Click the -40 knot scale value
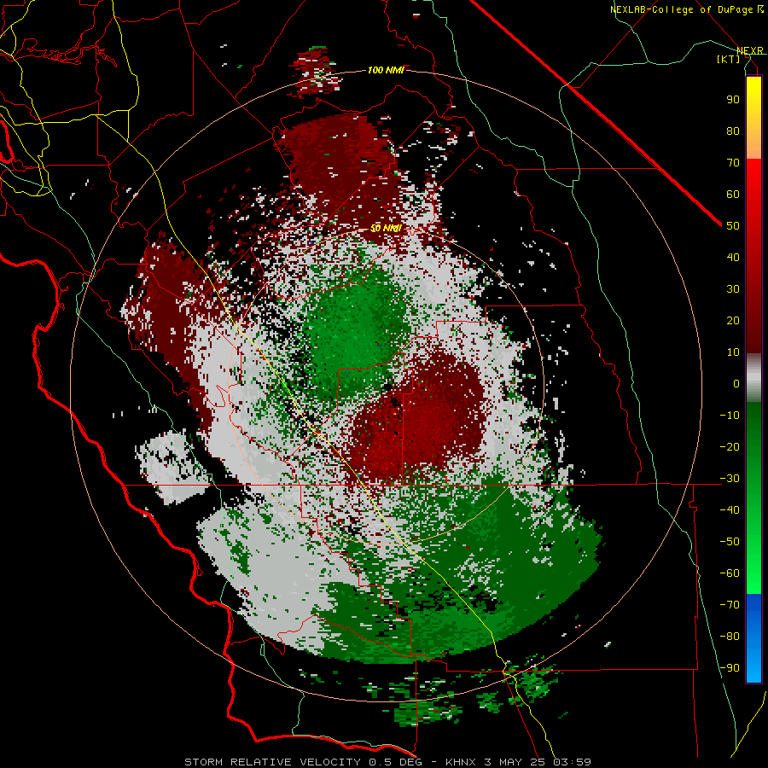The image size is (768, 768). tap(730, 510)
